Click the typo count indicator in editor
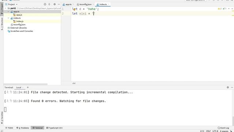 (x=224, y=9)
